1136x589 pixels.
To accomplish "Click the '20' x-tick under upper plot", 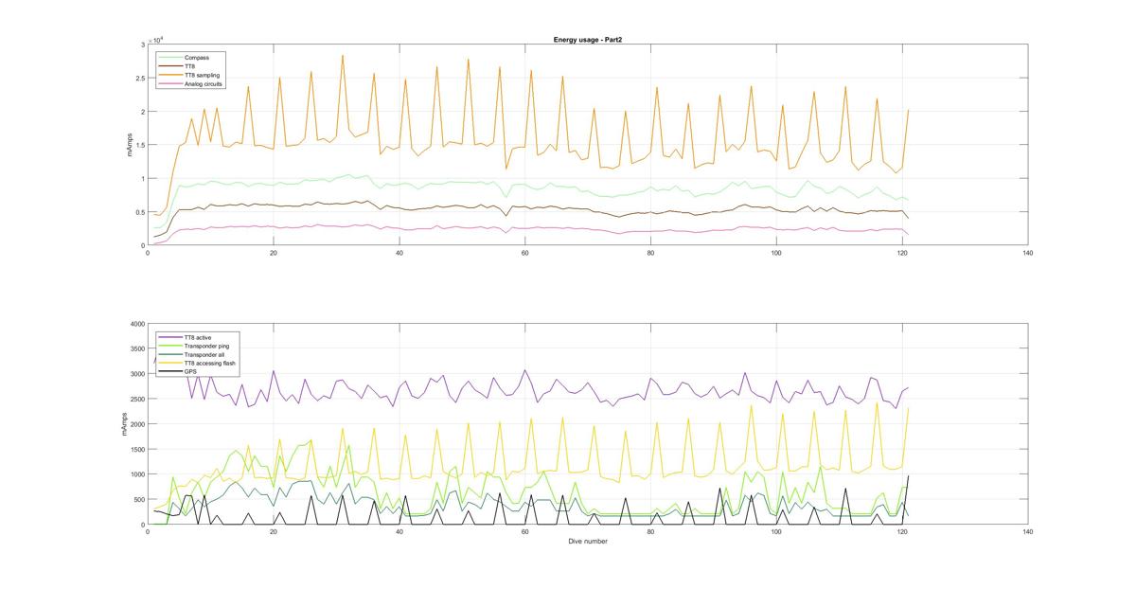I will click(x=274, y=253).
